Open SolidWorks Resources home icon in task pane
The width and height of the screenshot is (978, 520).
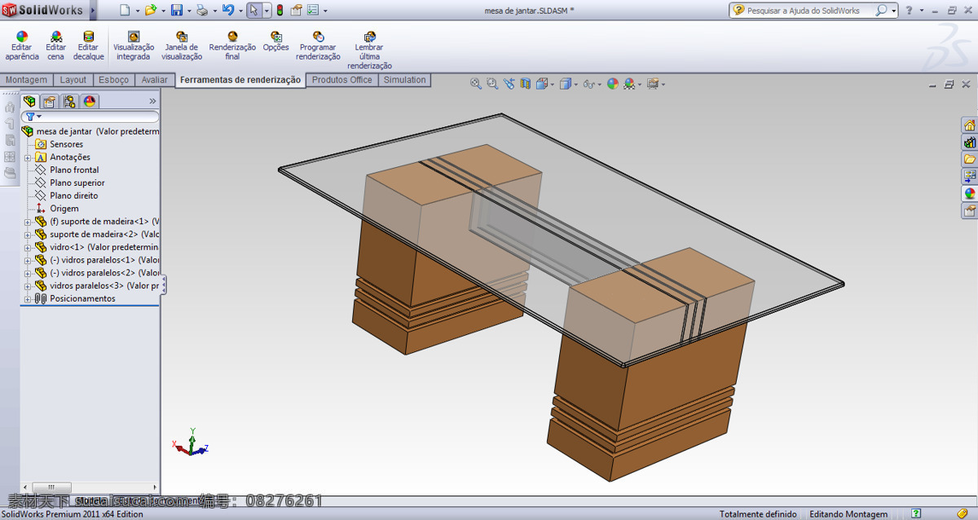coord(970,125)
